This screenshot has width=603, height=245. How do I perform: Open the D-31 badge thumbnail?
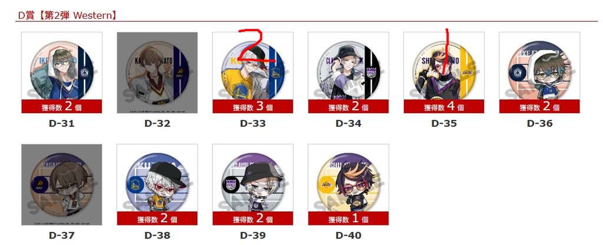61,72
